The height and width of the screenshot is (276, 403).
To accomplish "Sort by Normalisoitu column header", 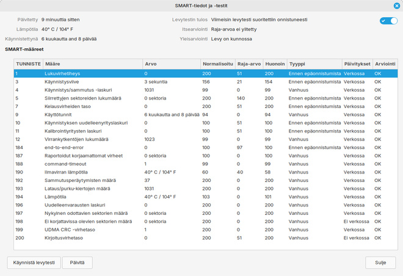I will 218,64.
